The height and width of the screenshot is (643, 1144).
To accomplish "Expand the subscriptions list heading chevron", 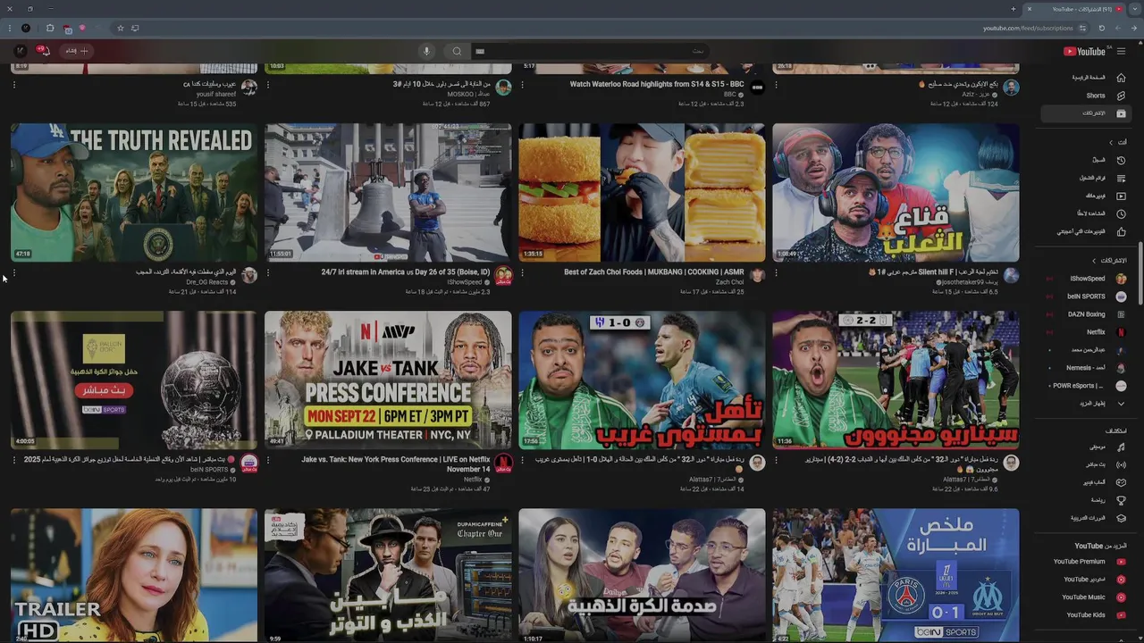I will 1094,261.
